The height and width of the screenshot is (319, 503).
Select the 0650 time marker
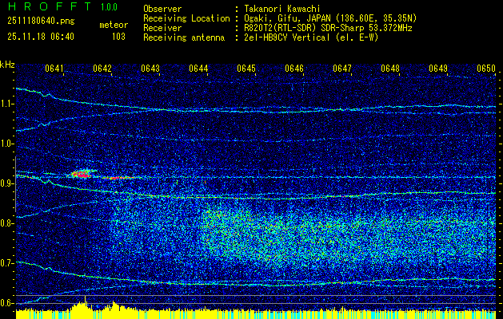pyautogui.click(x=486, y=69)
